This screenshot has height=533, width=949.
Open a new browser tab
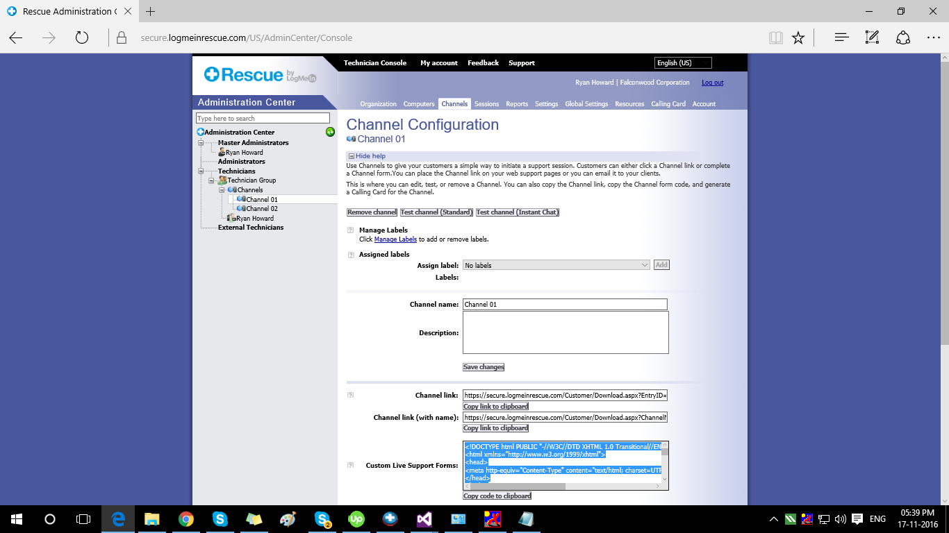point(151,11)
